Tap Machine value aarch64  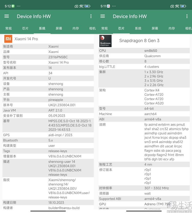150,114
